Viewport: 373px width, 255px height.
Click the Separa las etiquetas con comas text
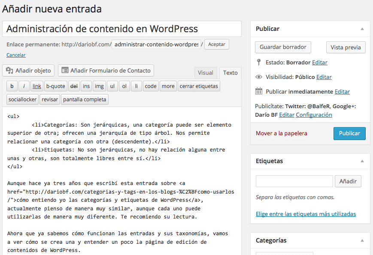click(295, 197)
